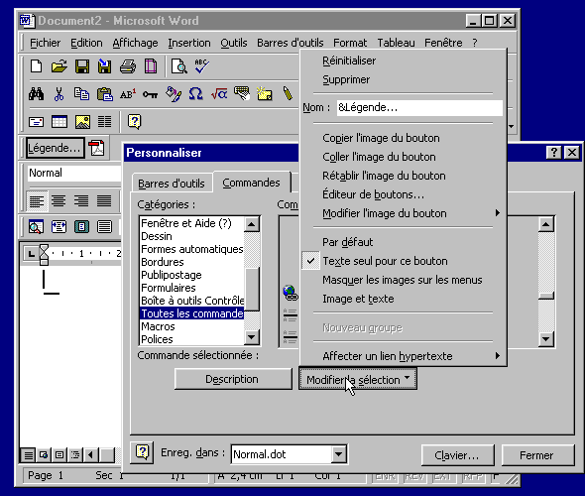Click the scissors Cut icon
This screenshot has height=496, width=585.
[58, 93]
